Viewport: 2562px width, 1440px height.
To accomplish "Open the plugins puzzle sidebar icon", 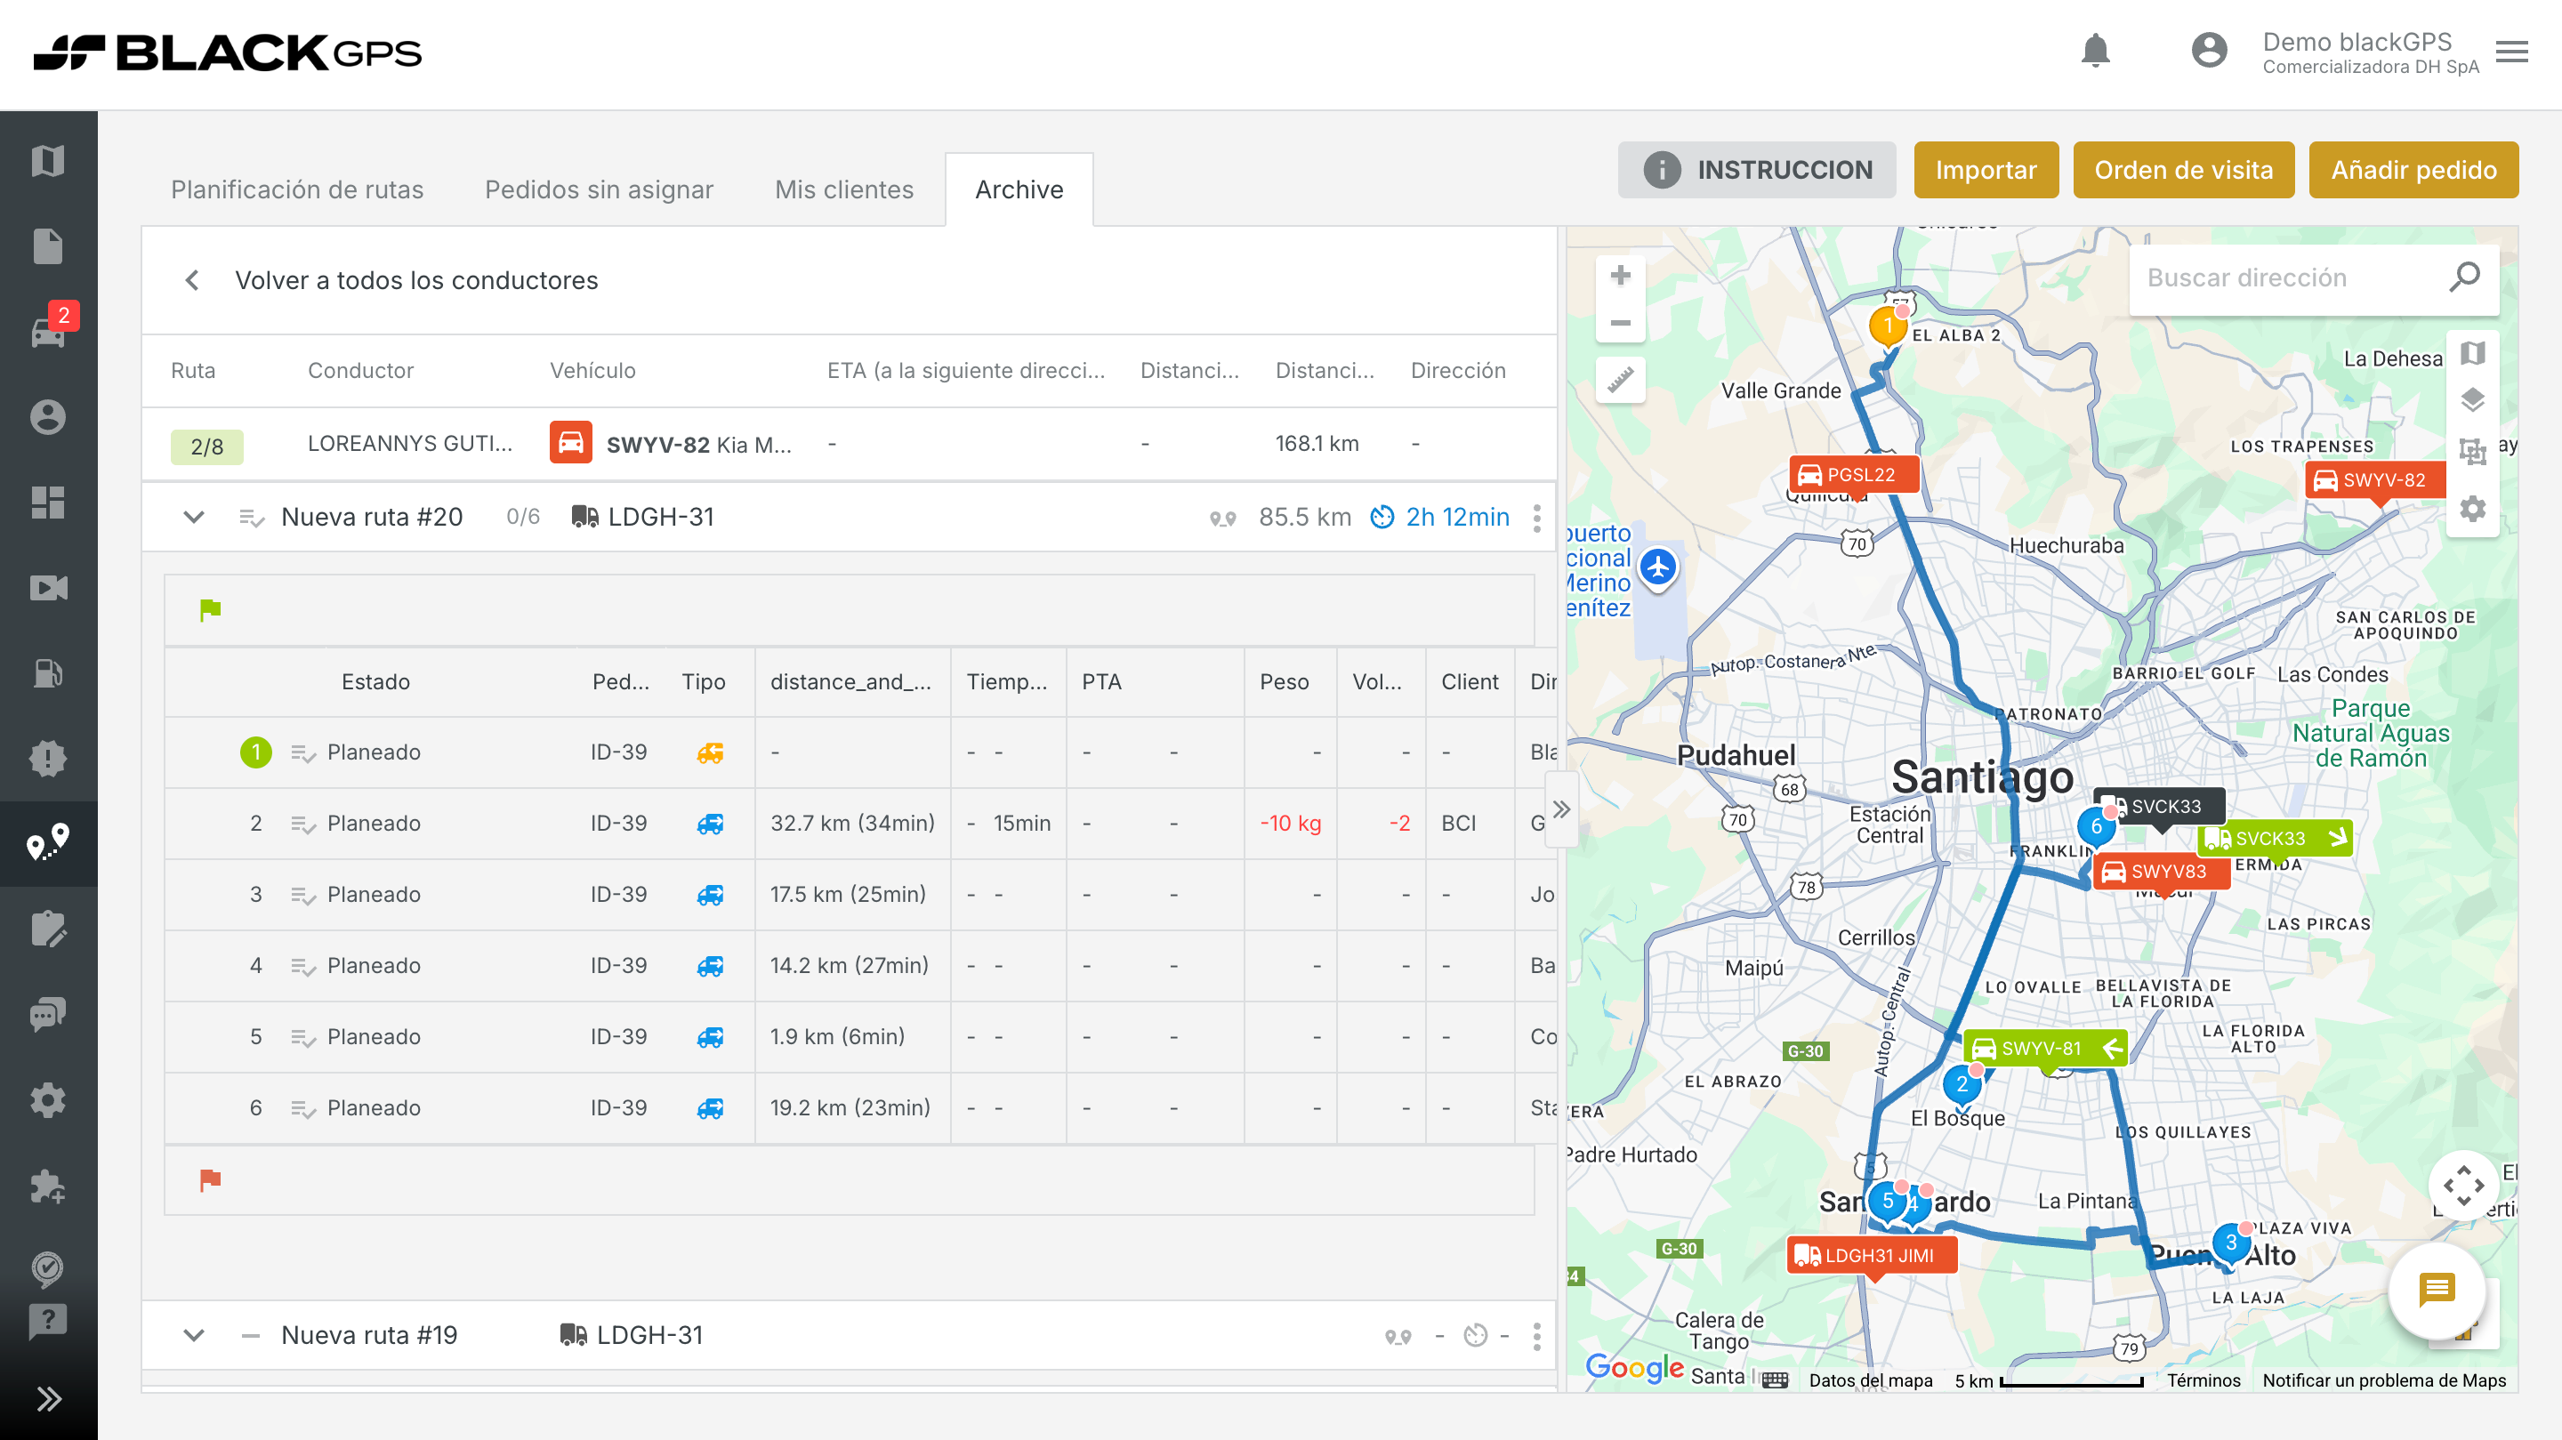I will pos(48,1186).
